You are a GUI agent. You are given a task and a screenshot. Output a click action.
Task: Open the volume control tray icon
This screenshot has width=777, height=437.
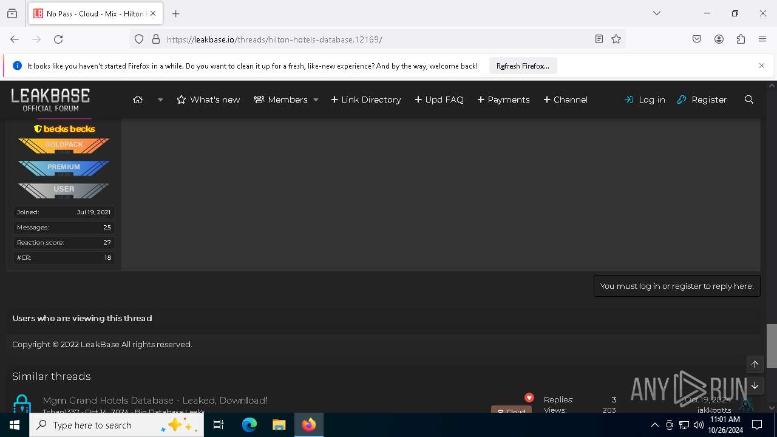(x=699, y=425)
